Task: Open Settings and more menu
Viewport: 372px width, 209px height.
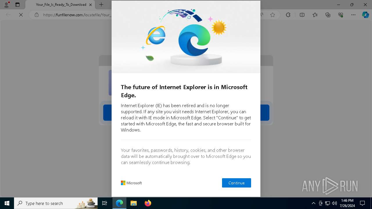Action: click(x=353, y=15)
